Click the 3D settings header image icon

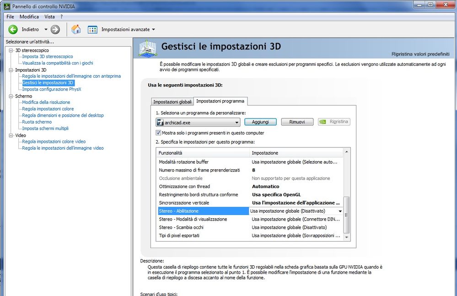pyautogui.click(x=148, y=48)
